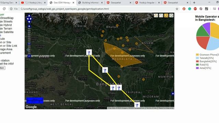Click the dark grid-pattern extension icon

point(206,9)
